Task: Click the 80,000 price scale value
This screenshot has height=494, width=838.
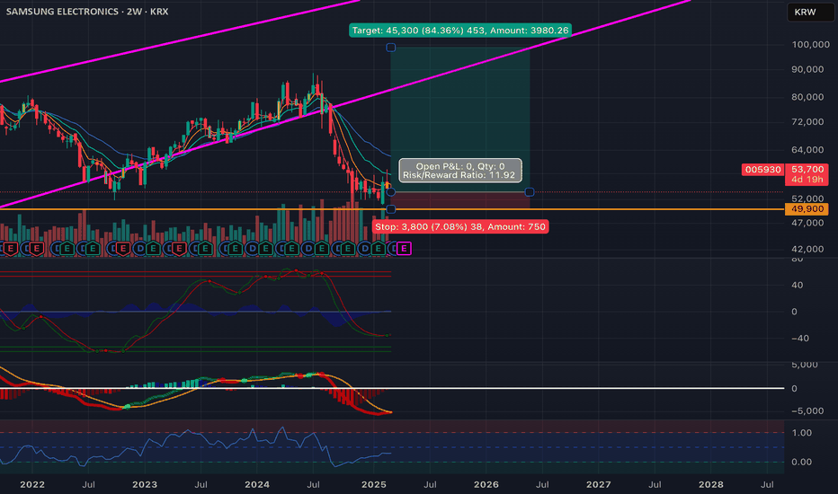Action: pyautogui.click(x=807, y=97)
